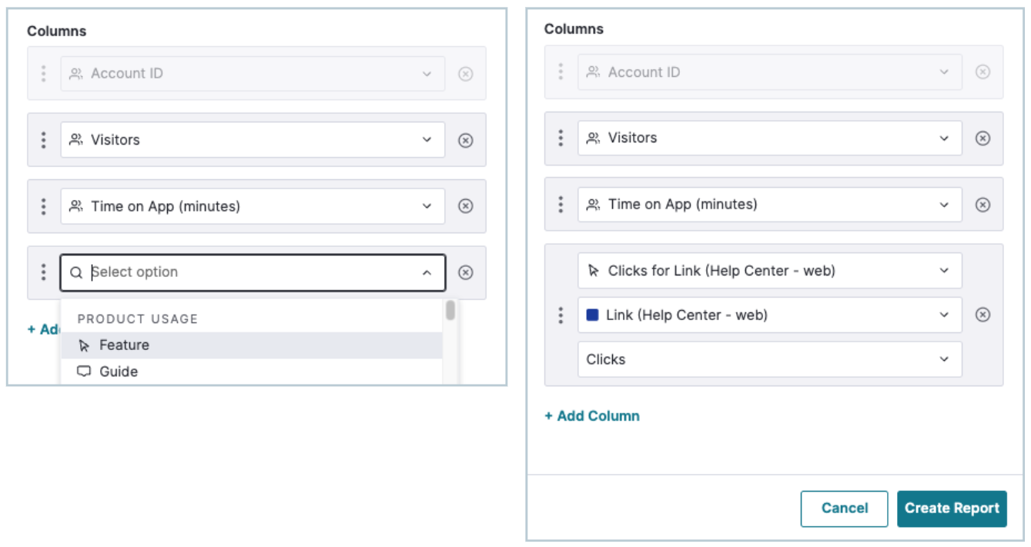Open Account ID dropdown in right panel
The image size is (1031, 547).
click(x=770, y=72)
